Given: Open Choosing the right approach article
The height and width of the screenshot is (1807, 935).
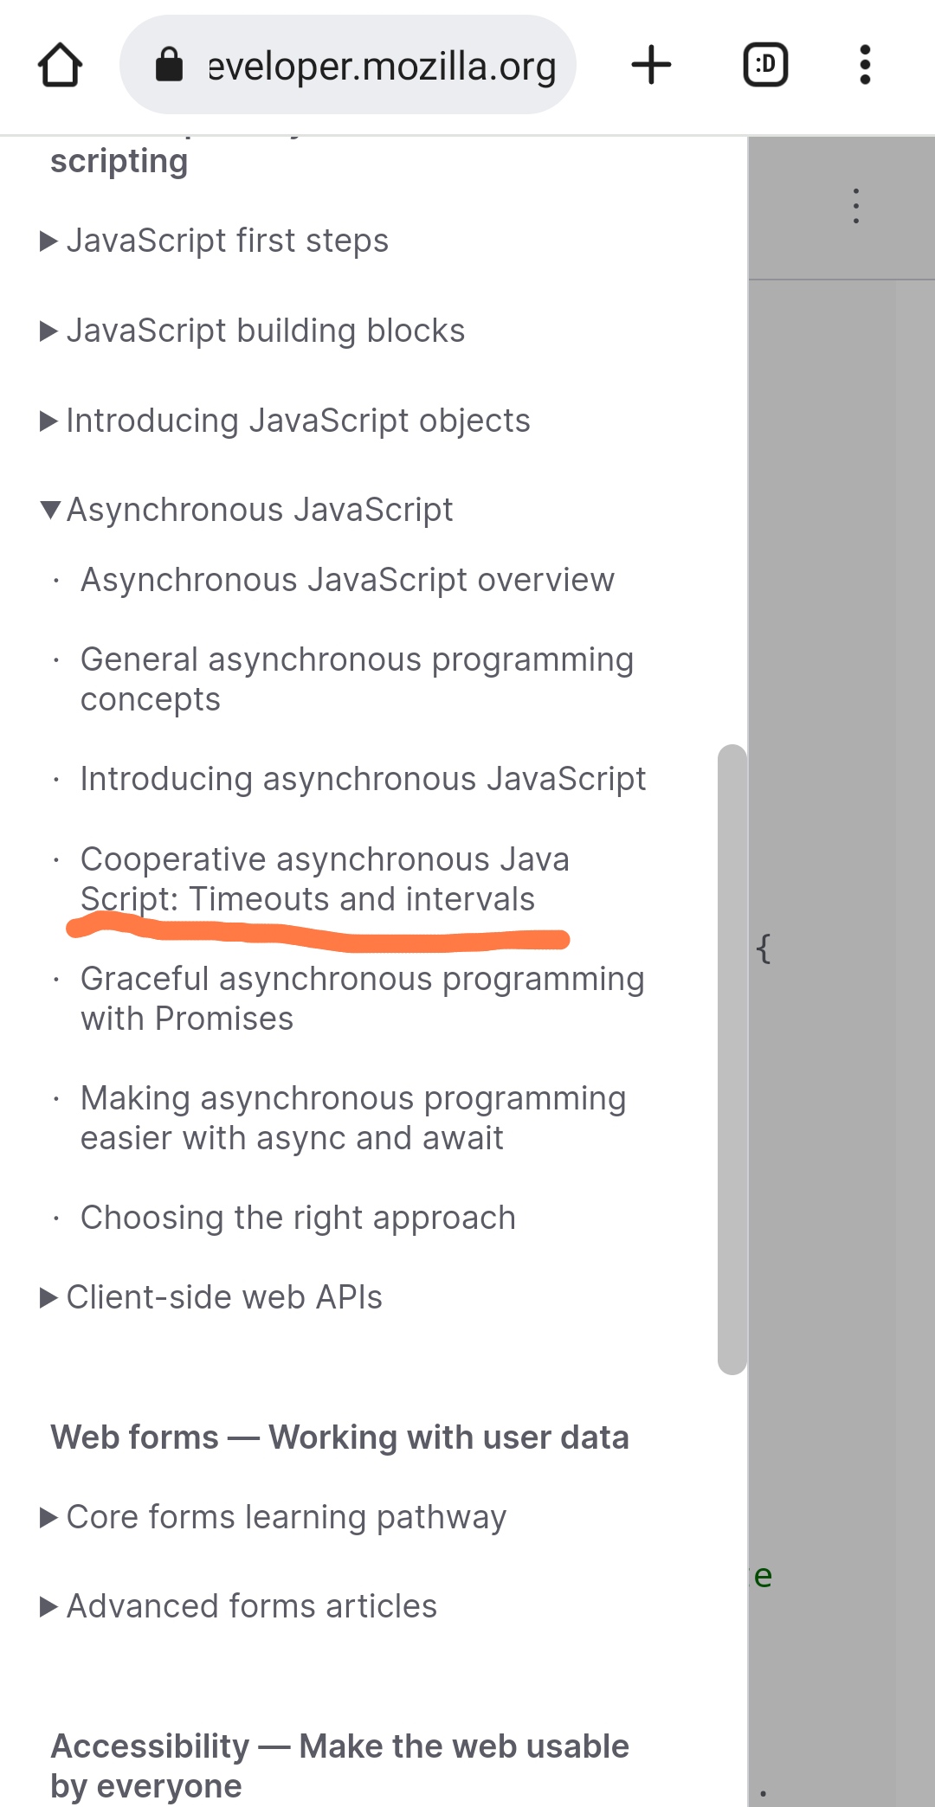Looking at the screenshot, I should tap(297, 1218).
